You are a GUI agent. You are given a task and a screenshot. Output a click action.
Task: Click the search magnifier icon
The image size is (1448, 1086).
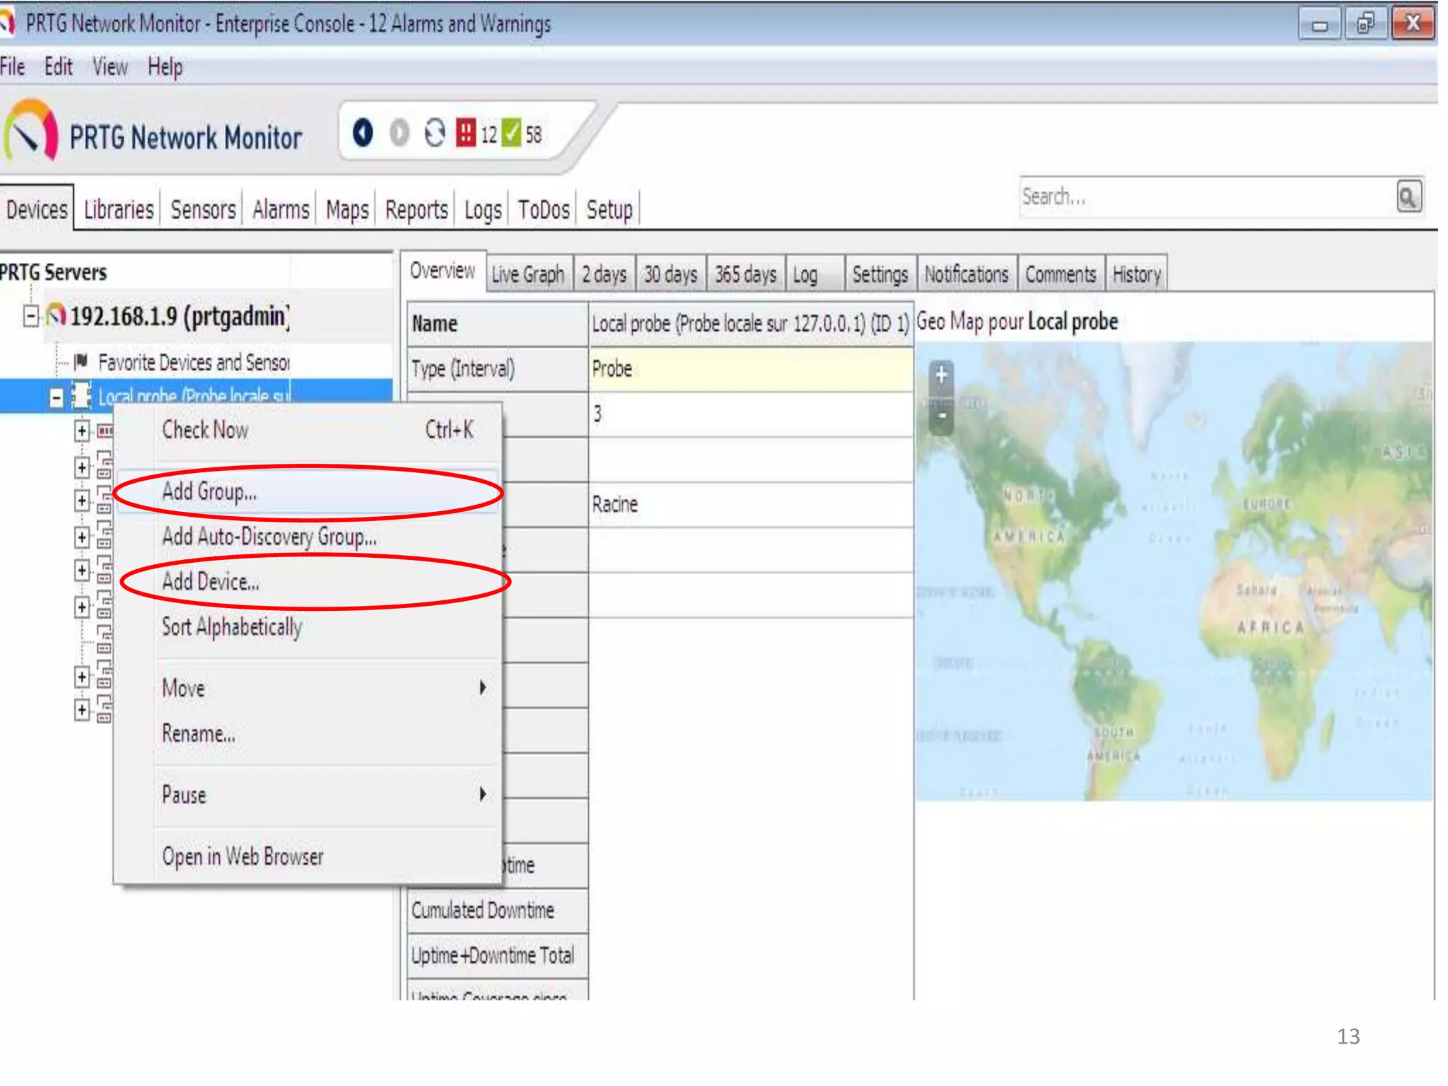coord(1408,197)
